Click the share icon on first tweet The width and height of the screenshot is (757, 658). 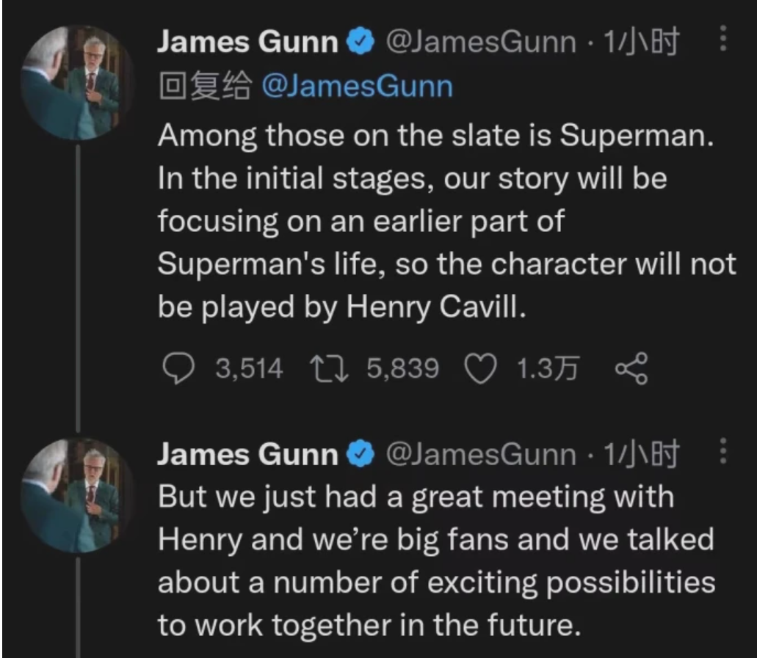(631, 368)
